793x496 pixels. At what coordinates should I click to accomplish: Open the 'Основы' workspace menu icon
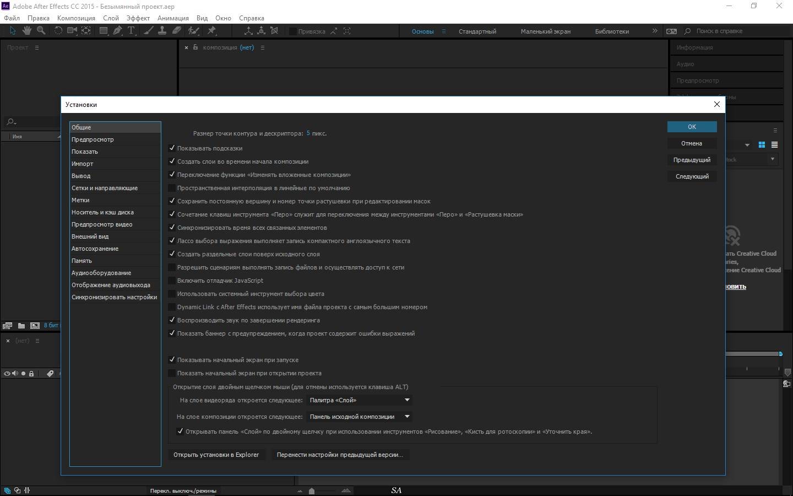click(x=443, y=31)
